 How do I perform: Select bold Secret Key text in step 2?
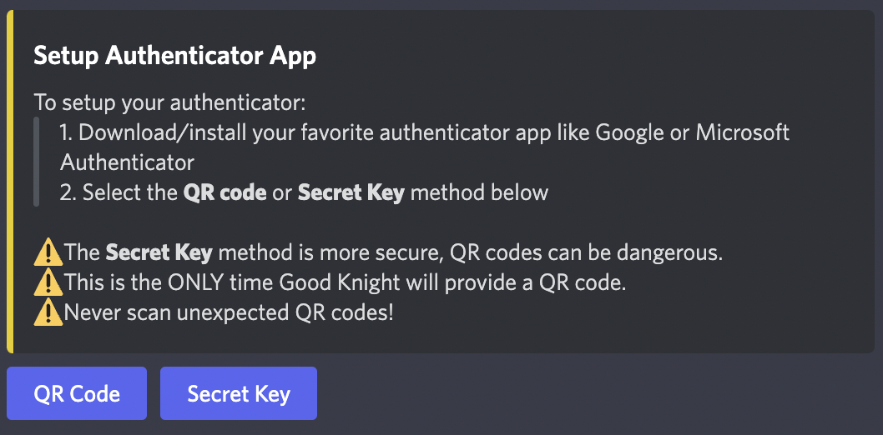tap(351, 192)
